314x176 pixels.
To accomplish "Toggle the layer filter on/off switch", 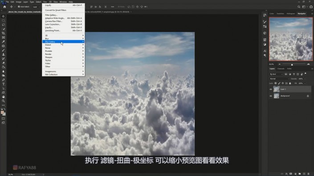I will [306, 74].
